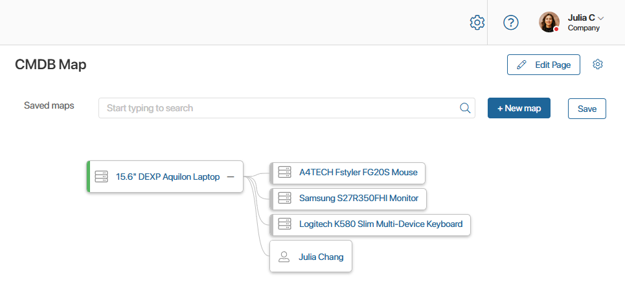Focus the Saved maps search field
This screenshot has width=625, height=291.
[x=286, y=108]
